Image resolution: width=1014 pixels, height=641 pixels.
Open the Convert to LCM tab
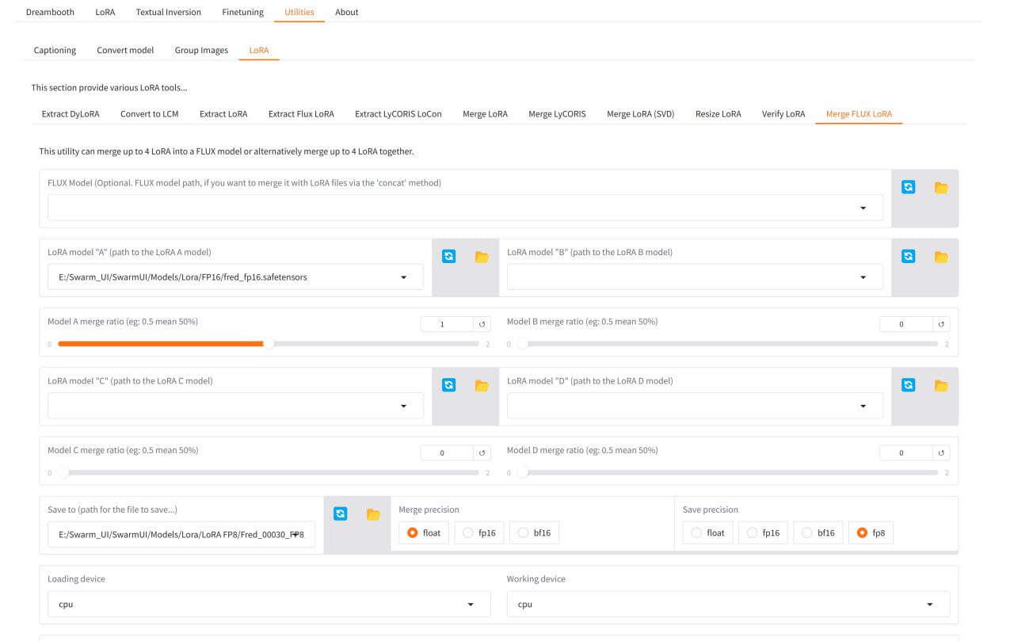click(150, 114)
